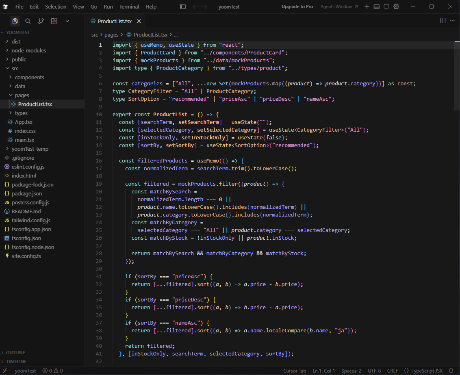Open tsconfig.app.json file
The image size is (460, 375).
click(x=43, y=229)
